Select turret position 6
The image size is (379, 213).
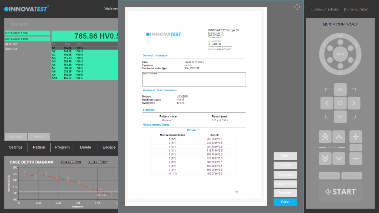click(351, 60)
